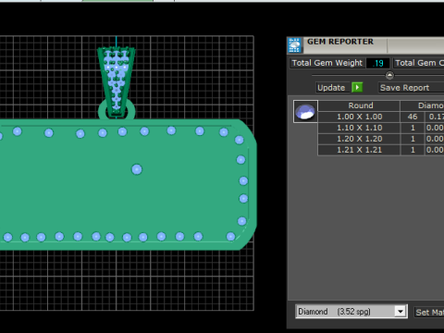The image size is (444, 333).
Task: Open the Diamond material dropdown arrow
Action: coord(401,312)
